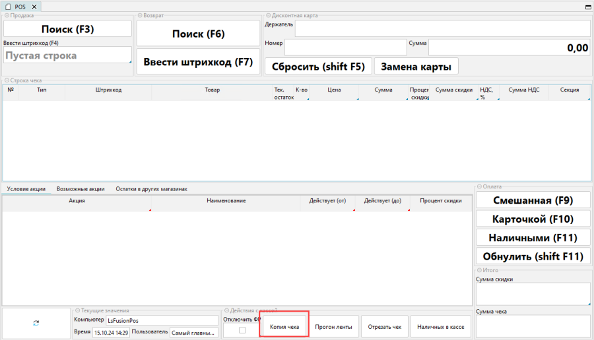Click the Штрихкод column header
594x340 pixels.
(x=108, y=90)
